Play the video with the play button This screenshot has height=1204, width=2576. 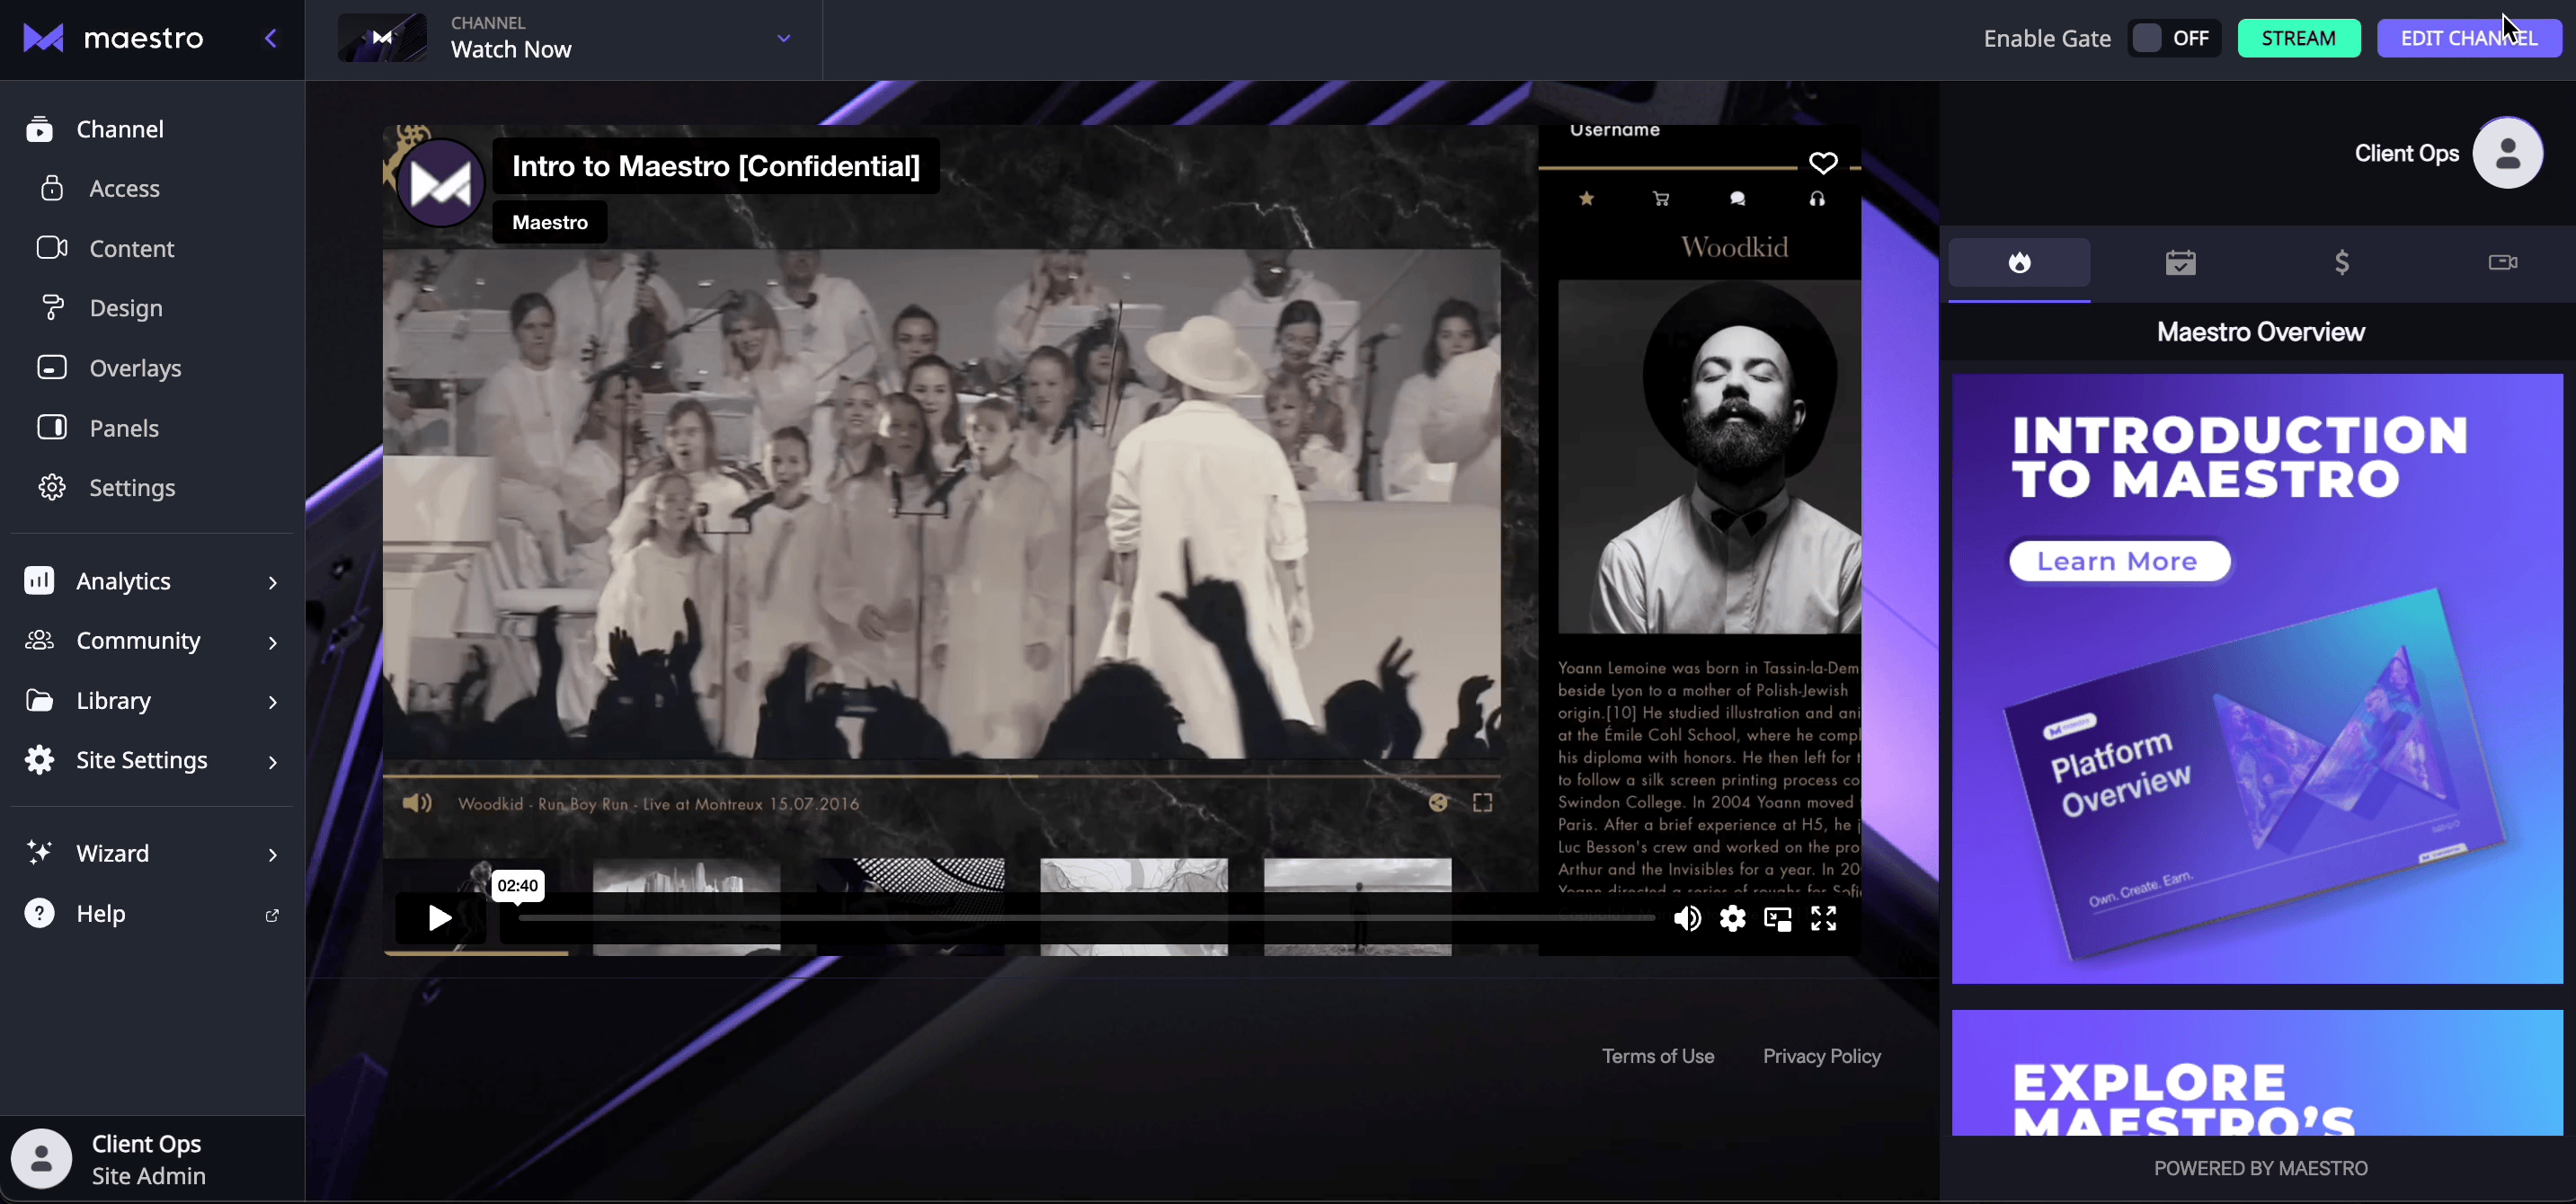click(x=439, y=918)
